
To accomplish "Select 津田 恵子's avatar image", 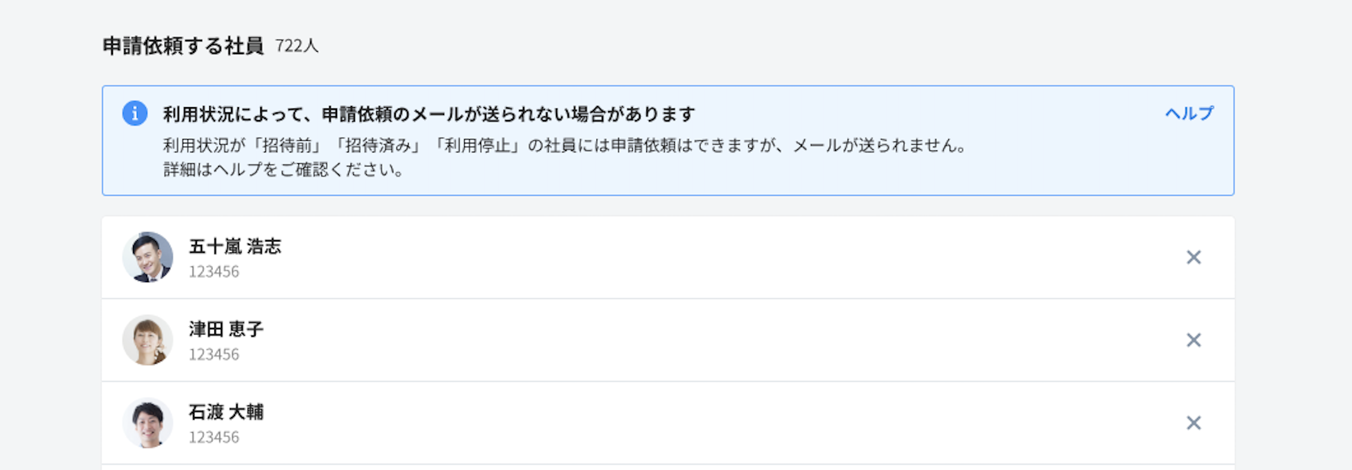I will tap(148, 340).
